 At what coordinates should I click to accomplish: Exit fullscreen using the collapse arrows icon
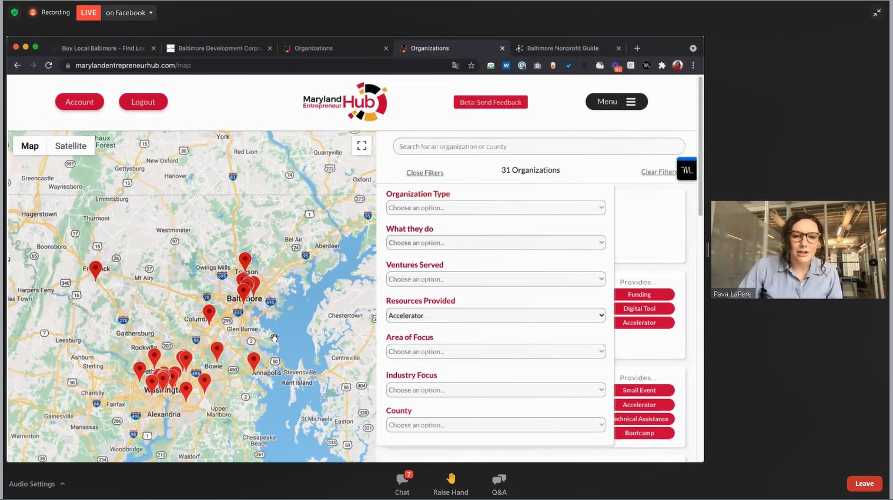877,12
